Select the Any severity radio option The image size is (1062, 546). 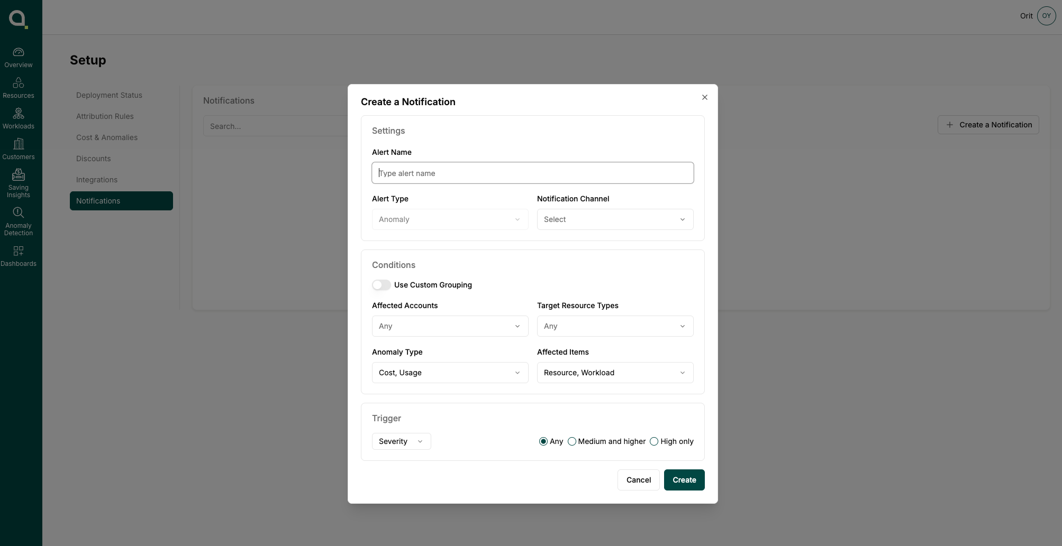(543, 441)
